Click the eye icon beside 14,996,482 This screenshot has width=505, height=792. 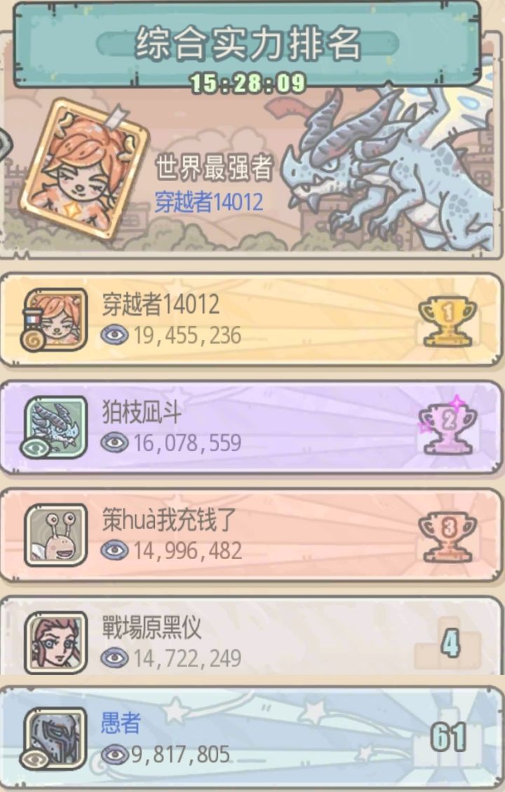coord(114,550)
